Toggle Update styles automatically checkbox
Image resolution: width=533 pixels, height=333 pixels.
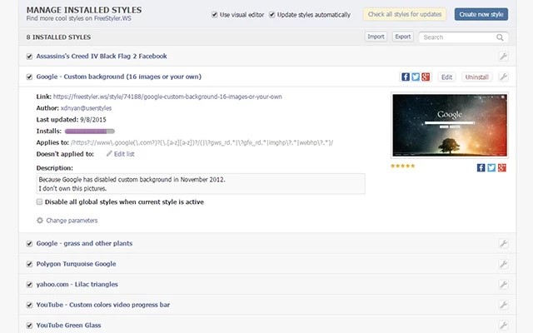click(272, 14)
